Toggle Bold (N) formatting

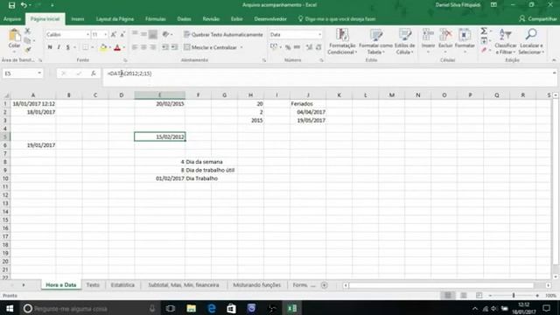[50, 47]
